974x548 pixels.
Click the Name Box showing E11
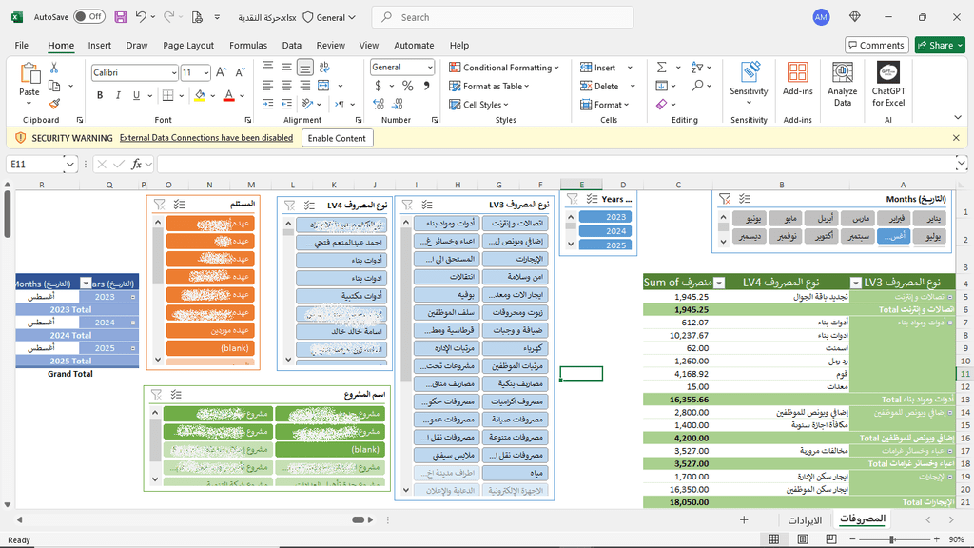coord(35,164)
